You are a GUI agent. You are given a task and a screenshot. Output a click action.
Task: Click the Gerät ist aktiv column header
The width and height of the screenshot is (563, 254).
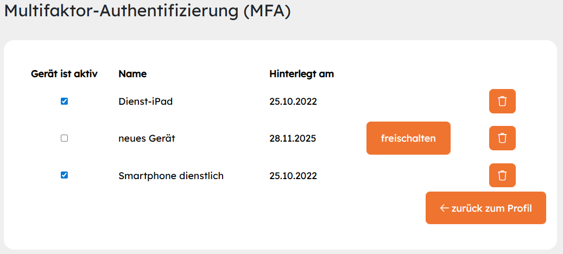64,74
